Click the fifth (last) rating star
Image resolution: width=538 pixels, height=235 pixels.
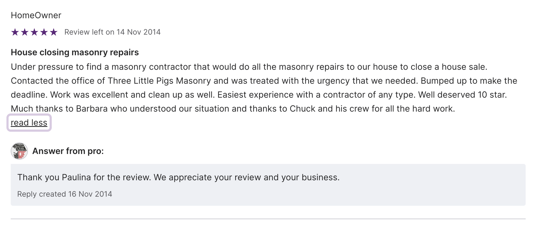[54, 32]
